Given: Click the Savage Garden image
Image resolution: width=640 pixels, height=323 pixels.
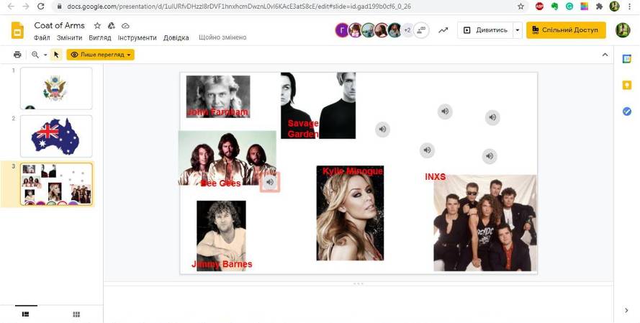Looking at the screenshot, I should tap(318, 105).
